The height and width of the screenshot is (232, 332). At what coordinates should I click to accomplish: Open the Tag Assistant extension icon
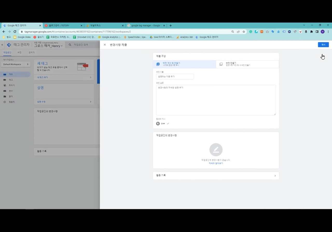[273, 32]
